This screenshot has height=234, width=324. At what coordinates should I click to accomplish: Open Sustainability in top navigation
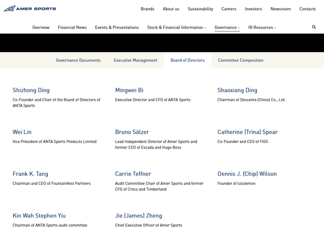pos(200,9)
